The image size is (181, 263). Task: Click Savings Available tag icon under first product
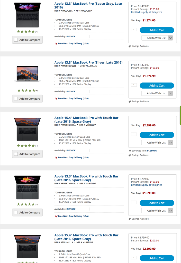click(130, 46)
